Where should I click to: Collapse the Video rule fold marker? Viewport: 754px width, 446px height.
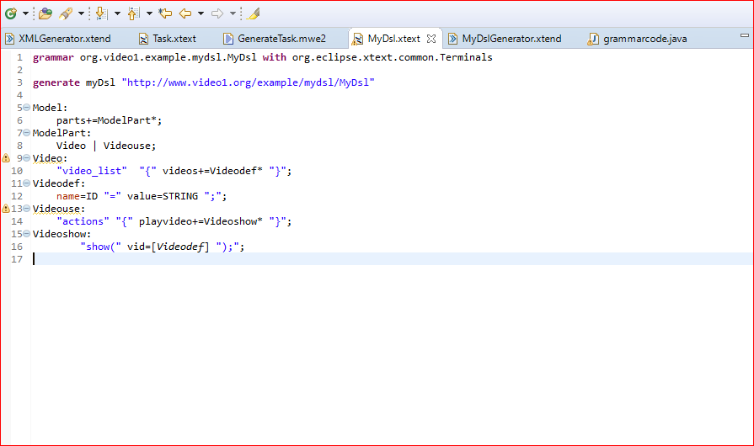pos(27,158)
